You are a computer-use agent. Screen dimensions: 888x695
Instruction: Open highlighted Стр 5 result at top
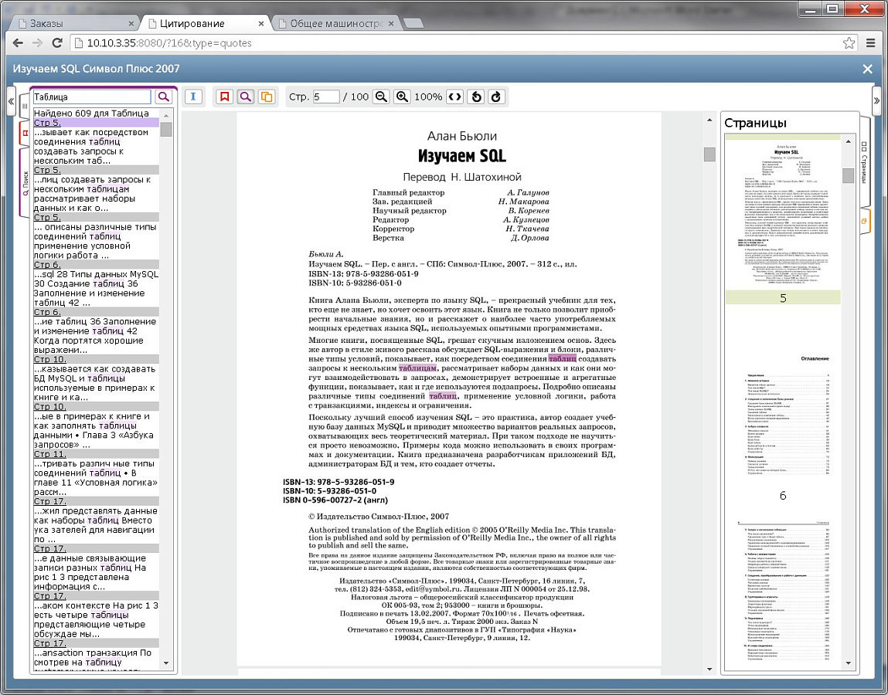96,123
